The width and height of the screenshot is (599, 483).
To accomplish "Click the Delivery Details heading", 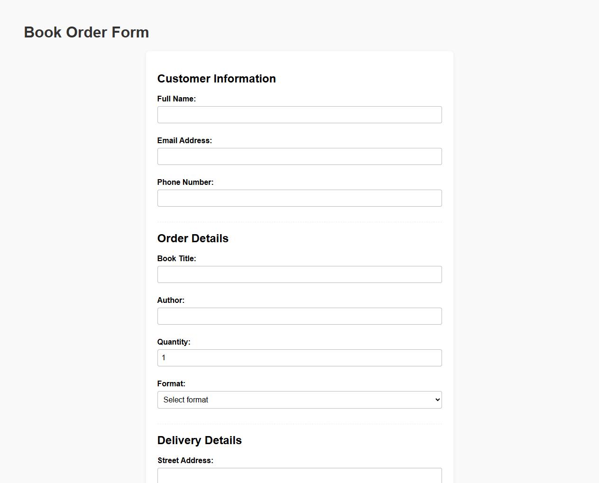I will tap(200, 440).
